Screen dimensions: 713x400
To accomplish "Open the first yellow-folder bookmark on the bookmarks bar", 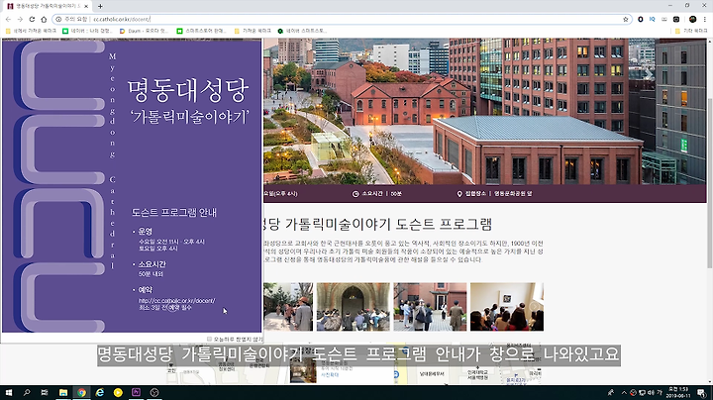I will [31, 31].
